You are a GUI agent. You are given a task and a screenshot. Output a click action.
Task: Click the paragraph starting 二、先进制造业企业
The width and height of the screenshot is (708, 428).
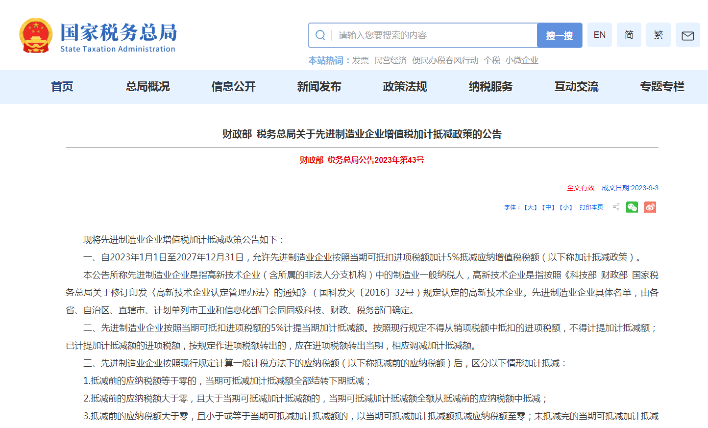pos(362,337)
